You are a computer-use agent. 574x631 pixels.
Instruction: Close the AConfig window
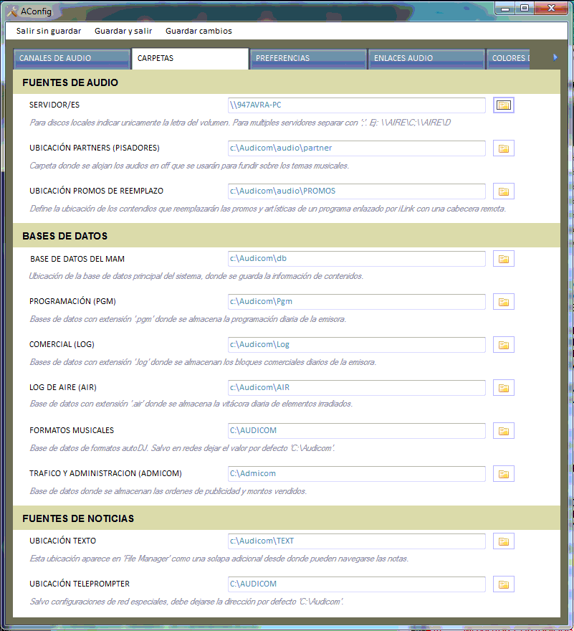coord(551,8)
